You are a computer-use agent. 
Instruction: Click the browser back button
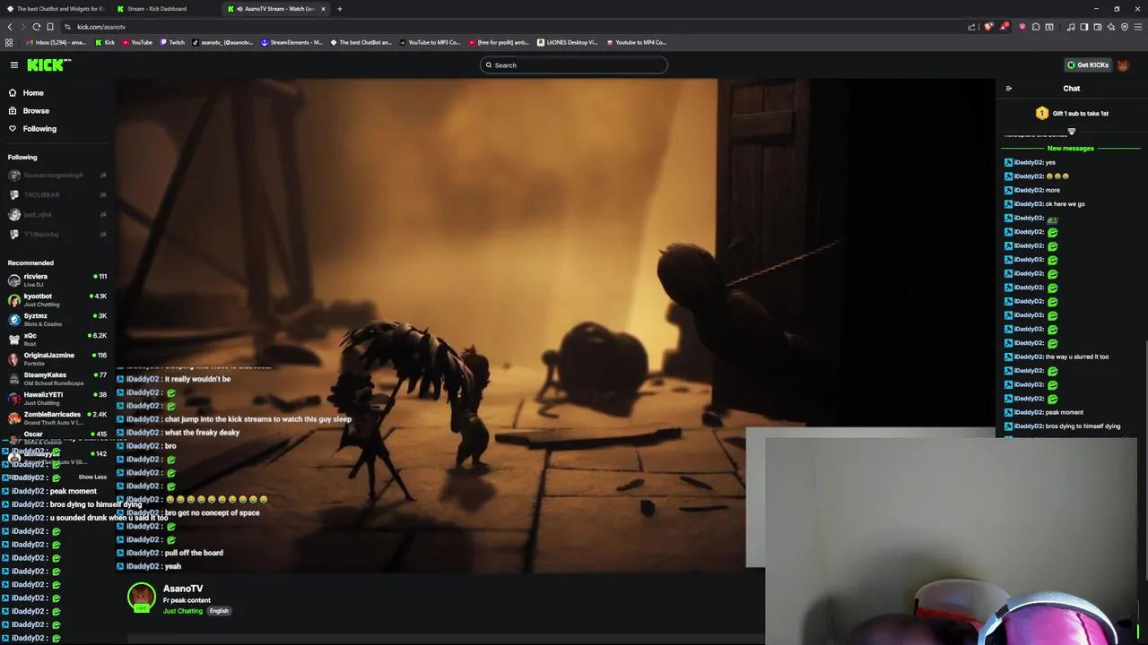pos(10,27)
